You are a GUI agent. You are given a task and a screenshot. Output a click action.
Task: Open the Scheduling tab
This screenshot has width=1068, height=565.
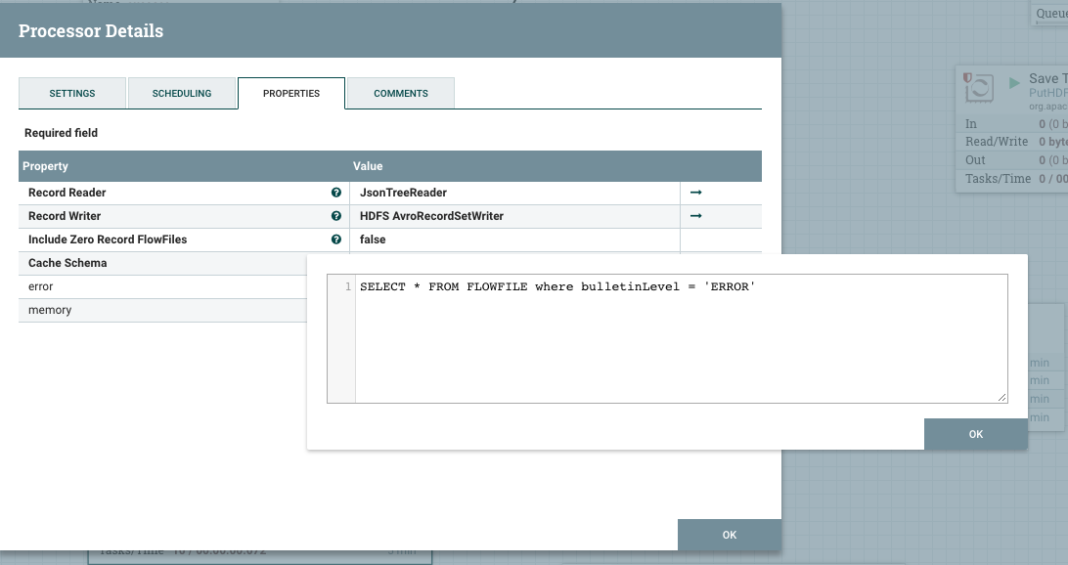[x=182, y=93]
